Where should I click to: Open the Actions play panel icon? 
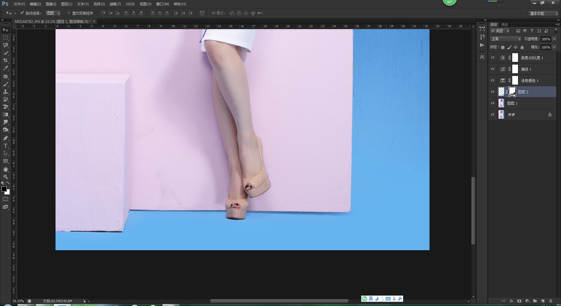482,45
